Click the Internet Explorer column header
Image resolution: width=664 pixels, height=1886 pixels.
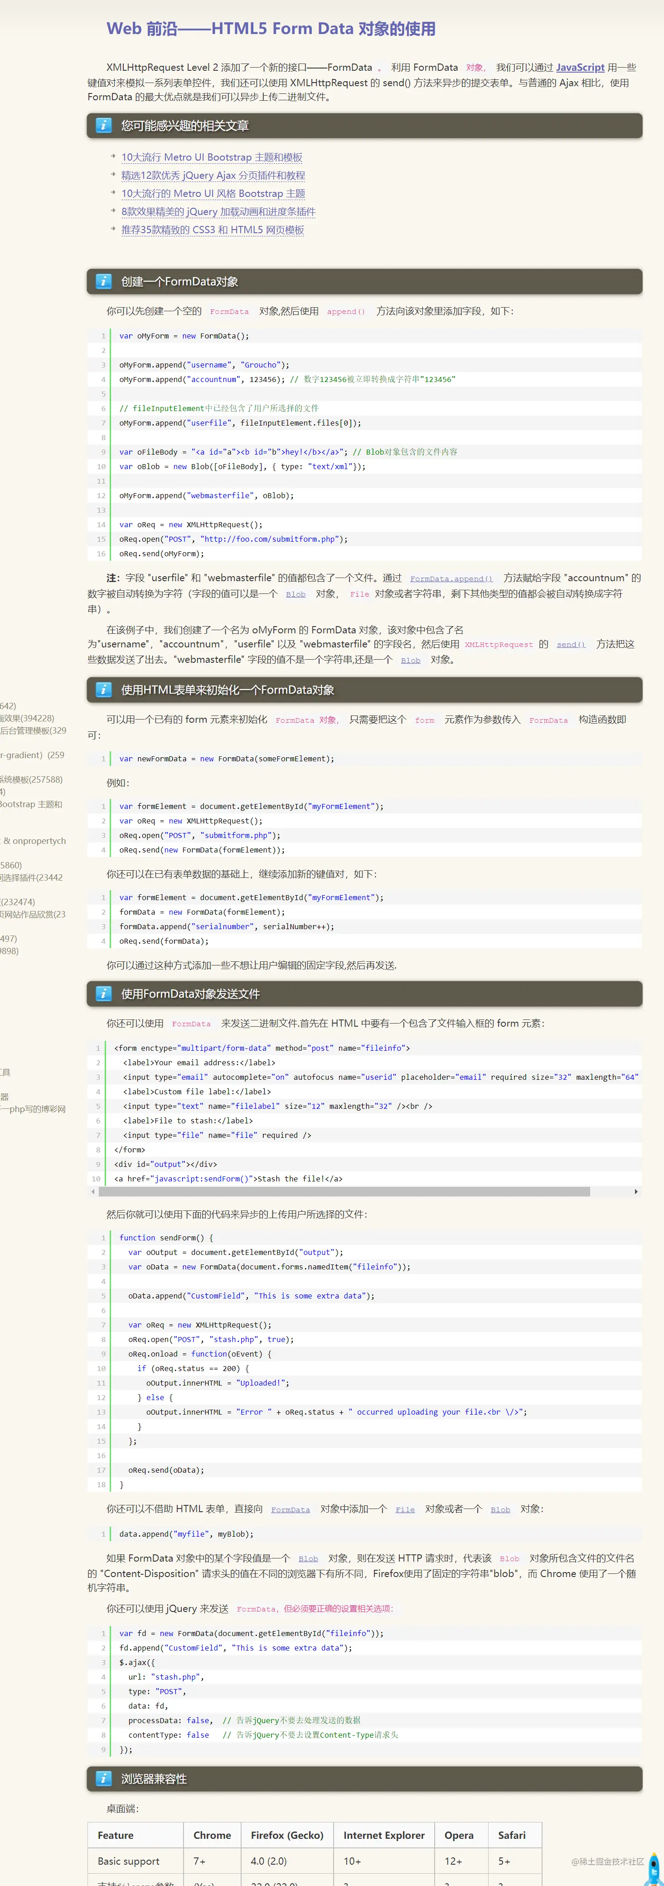pyautogui.click(x=384, y=1835)
